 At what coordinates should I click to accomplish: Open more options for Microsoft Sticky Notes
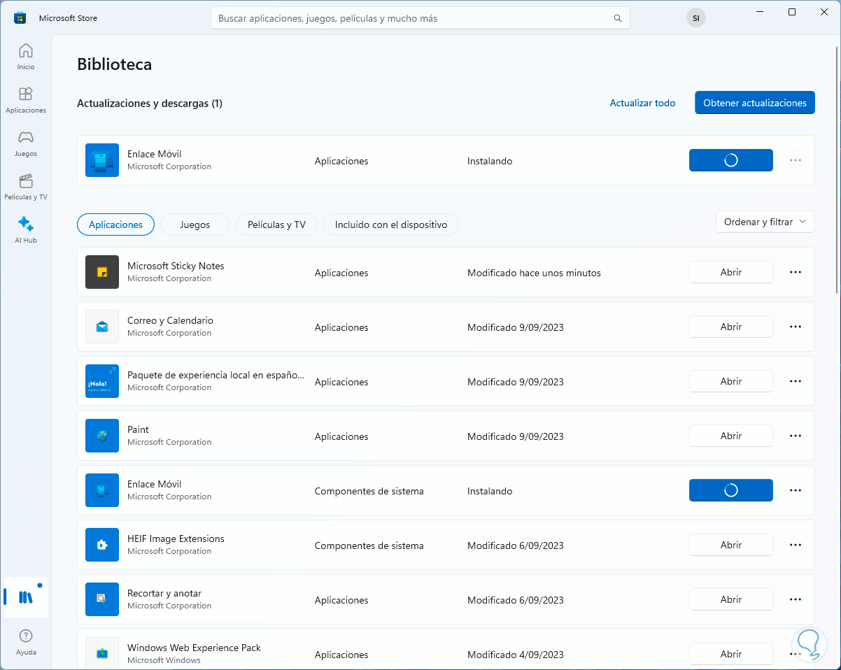795,272
